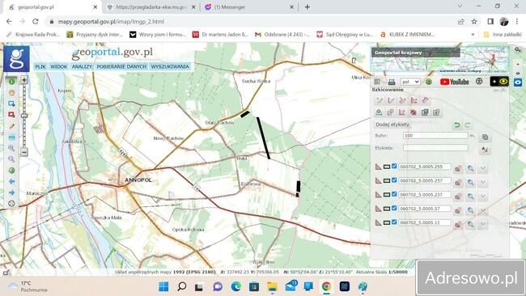Image resolution: width=526 pixels, height=296 pixels.
Task: Click the printer icon in map panel toolbar
Action: tap(392, 82)
